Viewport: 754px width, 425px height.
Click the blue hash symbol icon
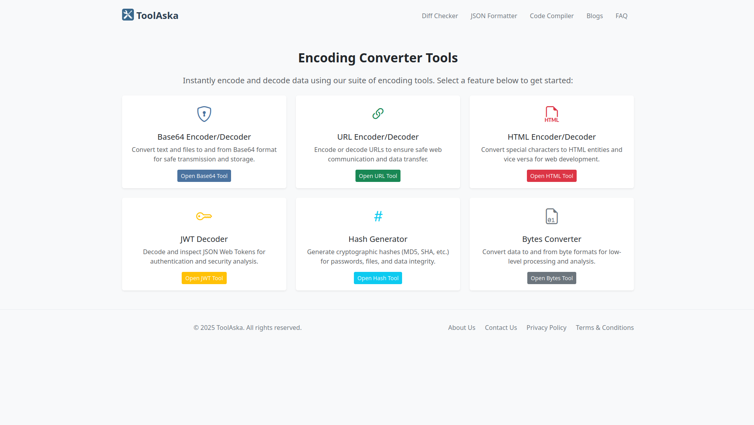(x=378, y=216)
